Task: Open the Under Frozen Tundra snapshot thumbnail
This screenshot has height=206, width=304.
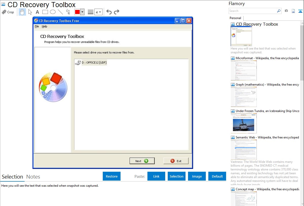Action: pos(244,123)
